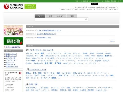Click the plus icon beside 新着ランキング
This screenshot has width=123, height=92.
[5, 56]
